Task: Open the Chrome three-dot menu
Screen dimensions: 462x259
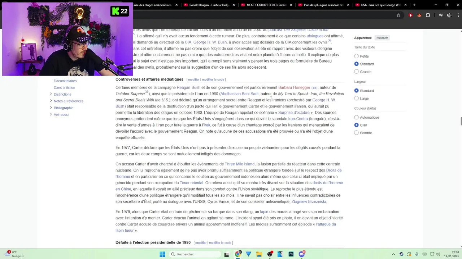Action: pyautogui.click(x=458, y=15)
